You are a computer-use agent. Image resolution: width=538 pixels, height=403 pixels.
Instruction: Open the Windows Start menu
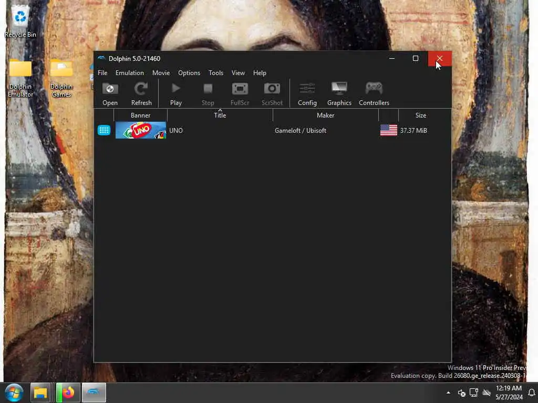14,393
